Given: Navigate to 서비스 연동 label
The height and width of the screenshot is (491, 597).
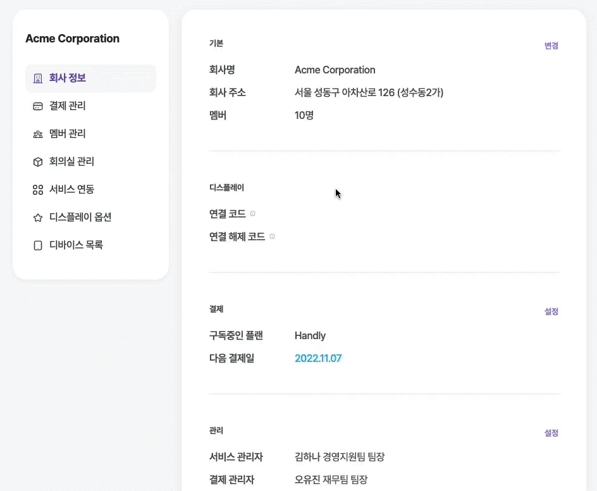Looking at the screenshot, I should click(72, 190).
